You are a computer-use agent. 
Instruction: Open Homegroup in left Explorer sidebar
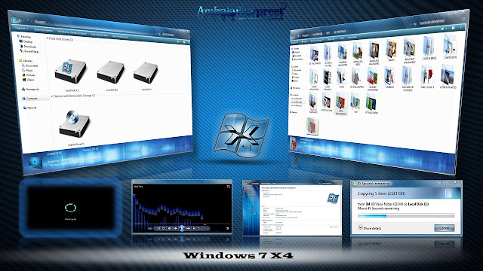pyautogui.click(x=30, y=89)
